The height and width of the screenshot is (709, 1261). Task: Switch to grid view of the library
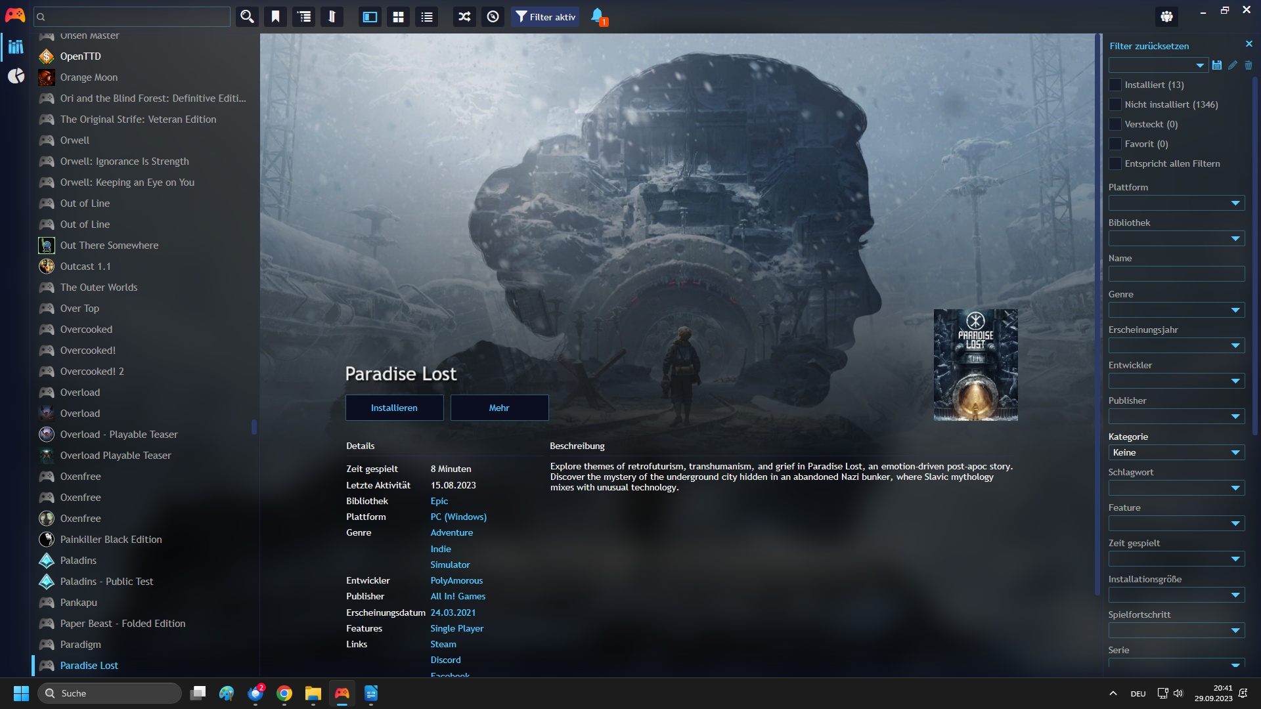point(398,16)
